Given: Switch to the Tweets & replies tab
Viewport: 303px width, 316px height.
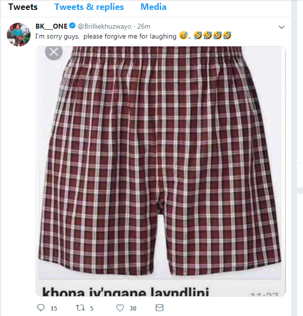Looking at the screenshot, I should click(89, 7).
